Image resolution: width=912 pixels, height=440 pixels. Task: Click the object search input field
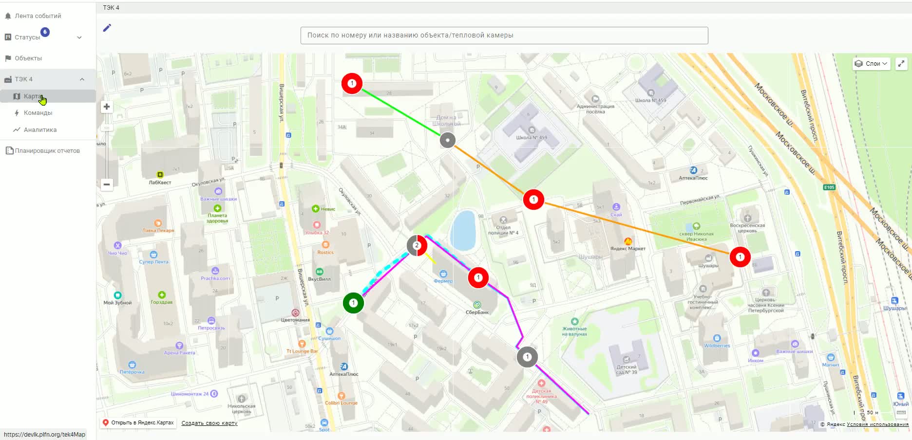tap(504, 36)
